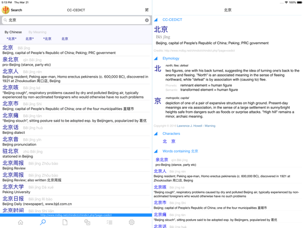
Task: Click the Běi jīng pinyin in detail pane
Action: pos(163,37)
